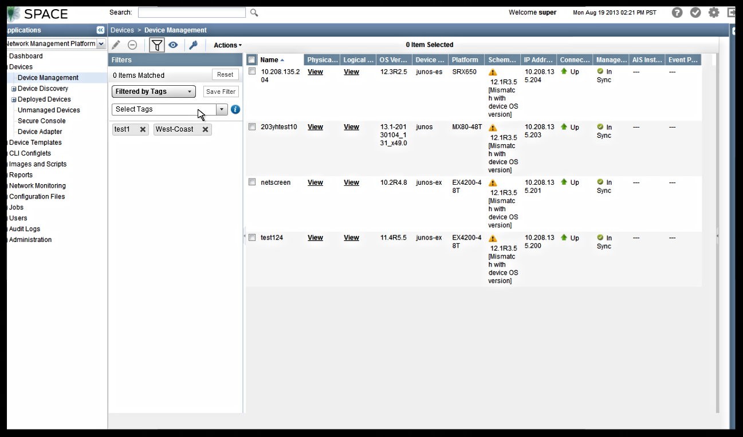The height and width of the screenshot is (437, 743).
Task: Click the OS Version column header
Action: pos(394,60)
